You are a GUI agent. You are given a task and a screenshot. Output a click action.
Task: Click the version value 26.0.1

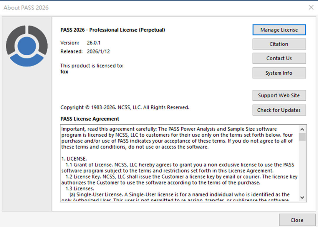pos(94,43)
